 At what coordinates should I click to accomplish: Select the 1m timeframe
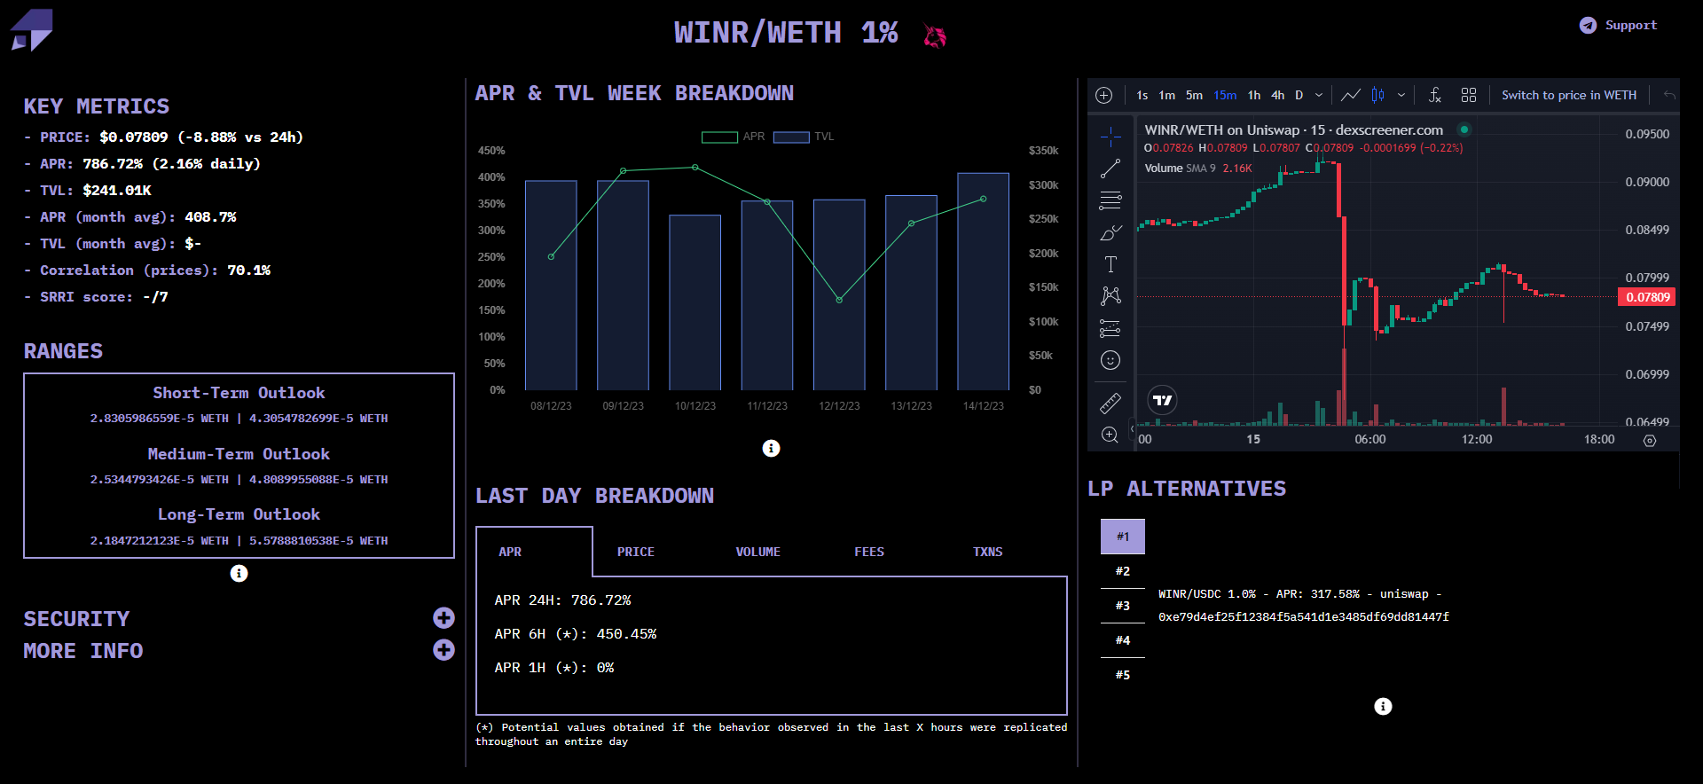coord(1166,95)
